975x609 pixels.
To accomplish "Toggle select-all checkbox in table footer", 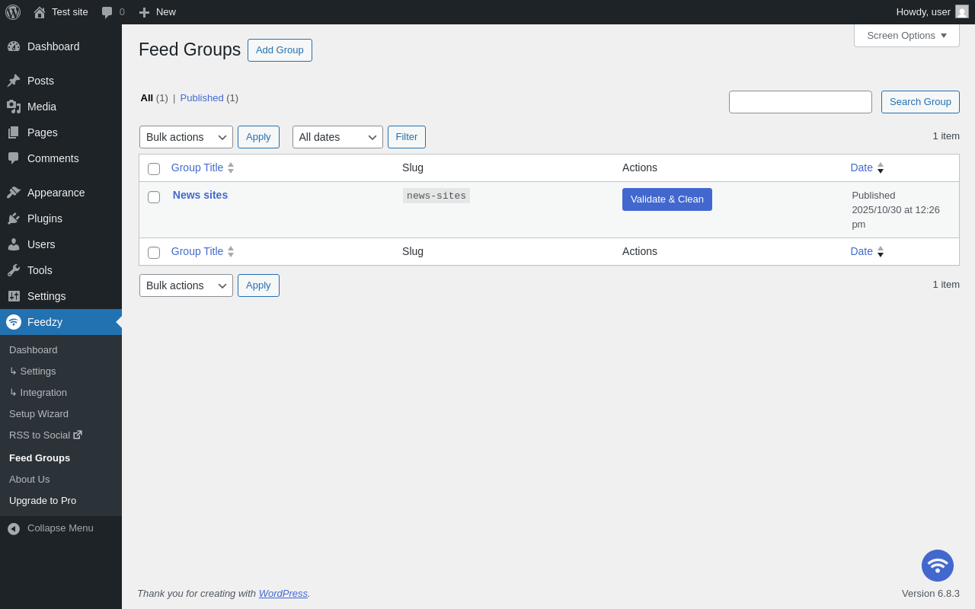I will [x=154, y=253].
